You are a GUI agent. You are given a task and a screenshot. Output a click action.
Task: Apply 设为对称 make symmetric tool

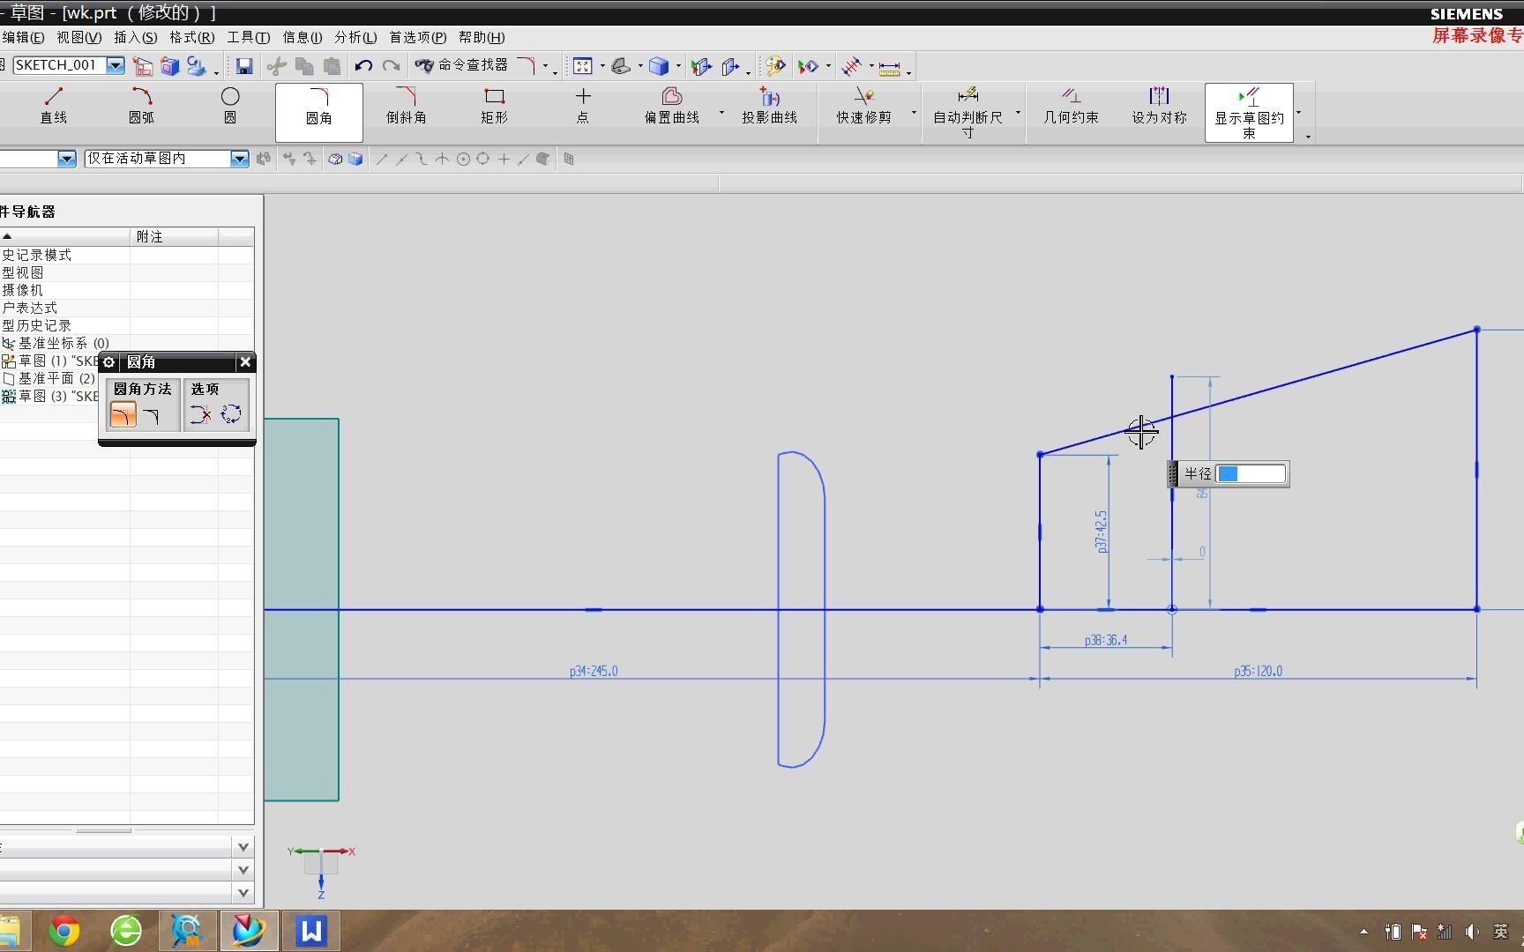click(x=1160, y=106)
